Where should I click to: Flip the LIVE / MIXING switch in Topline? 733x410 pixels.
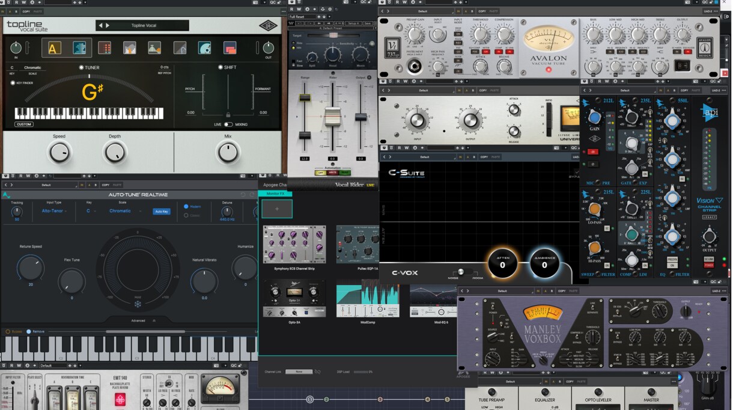(228, 124)
